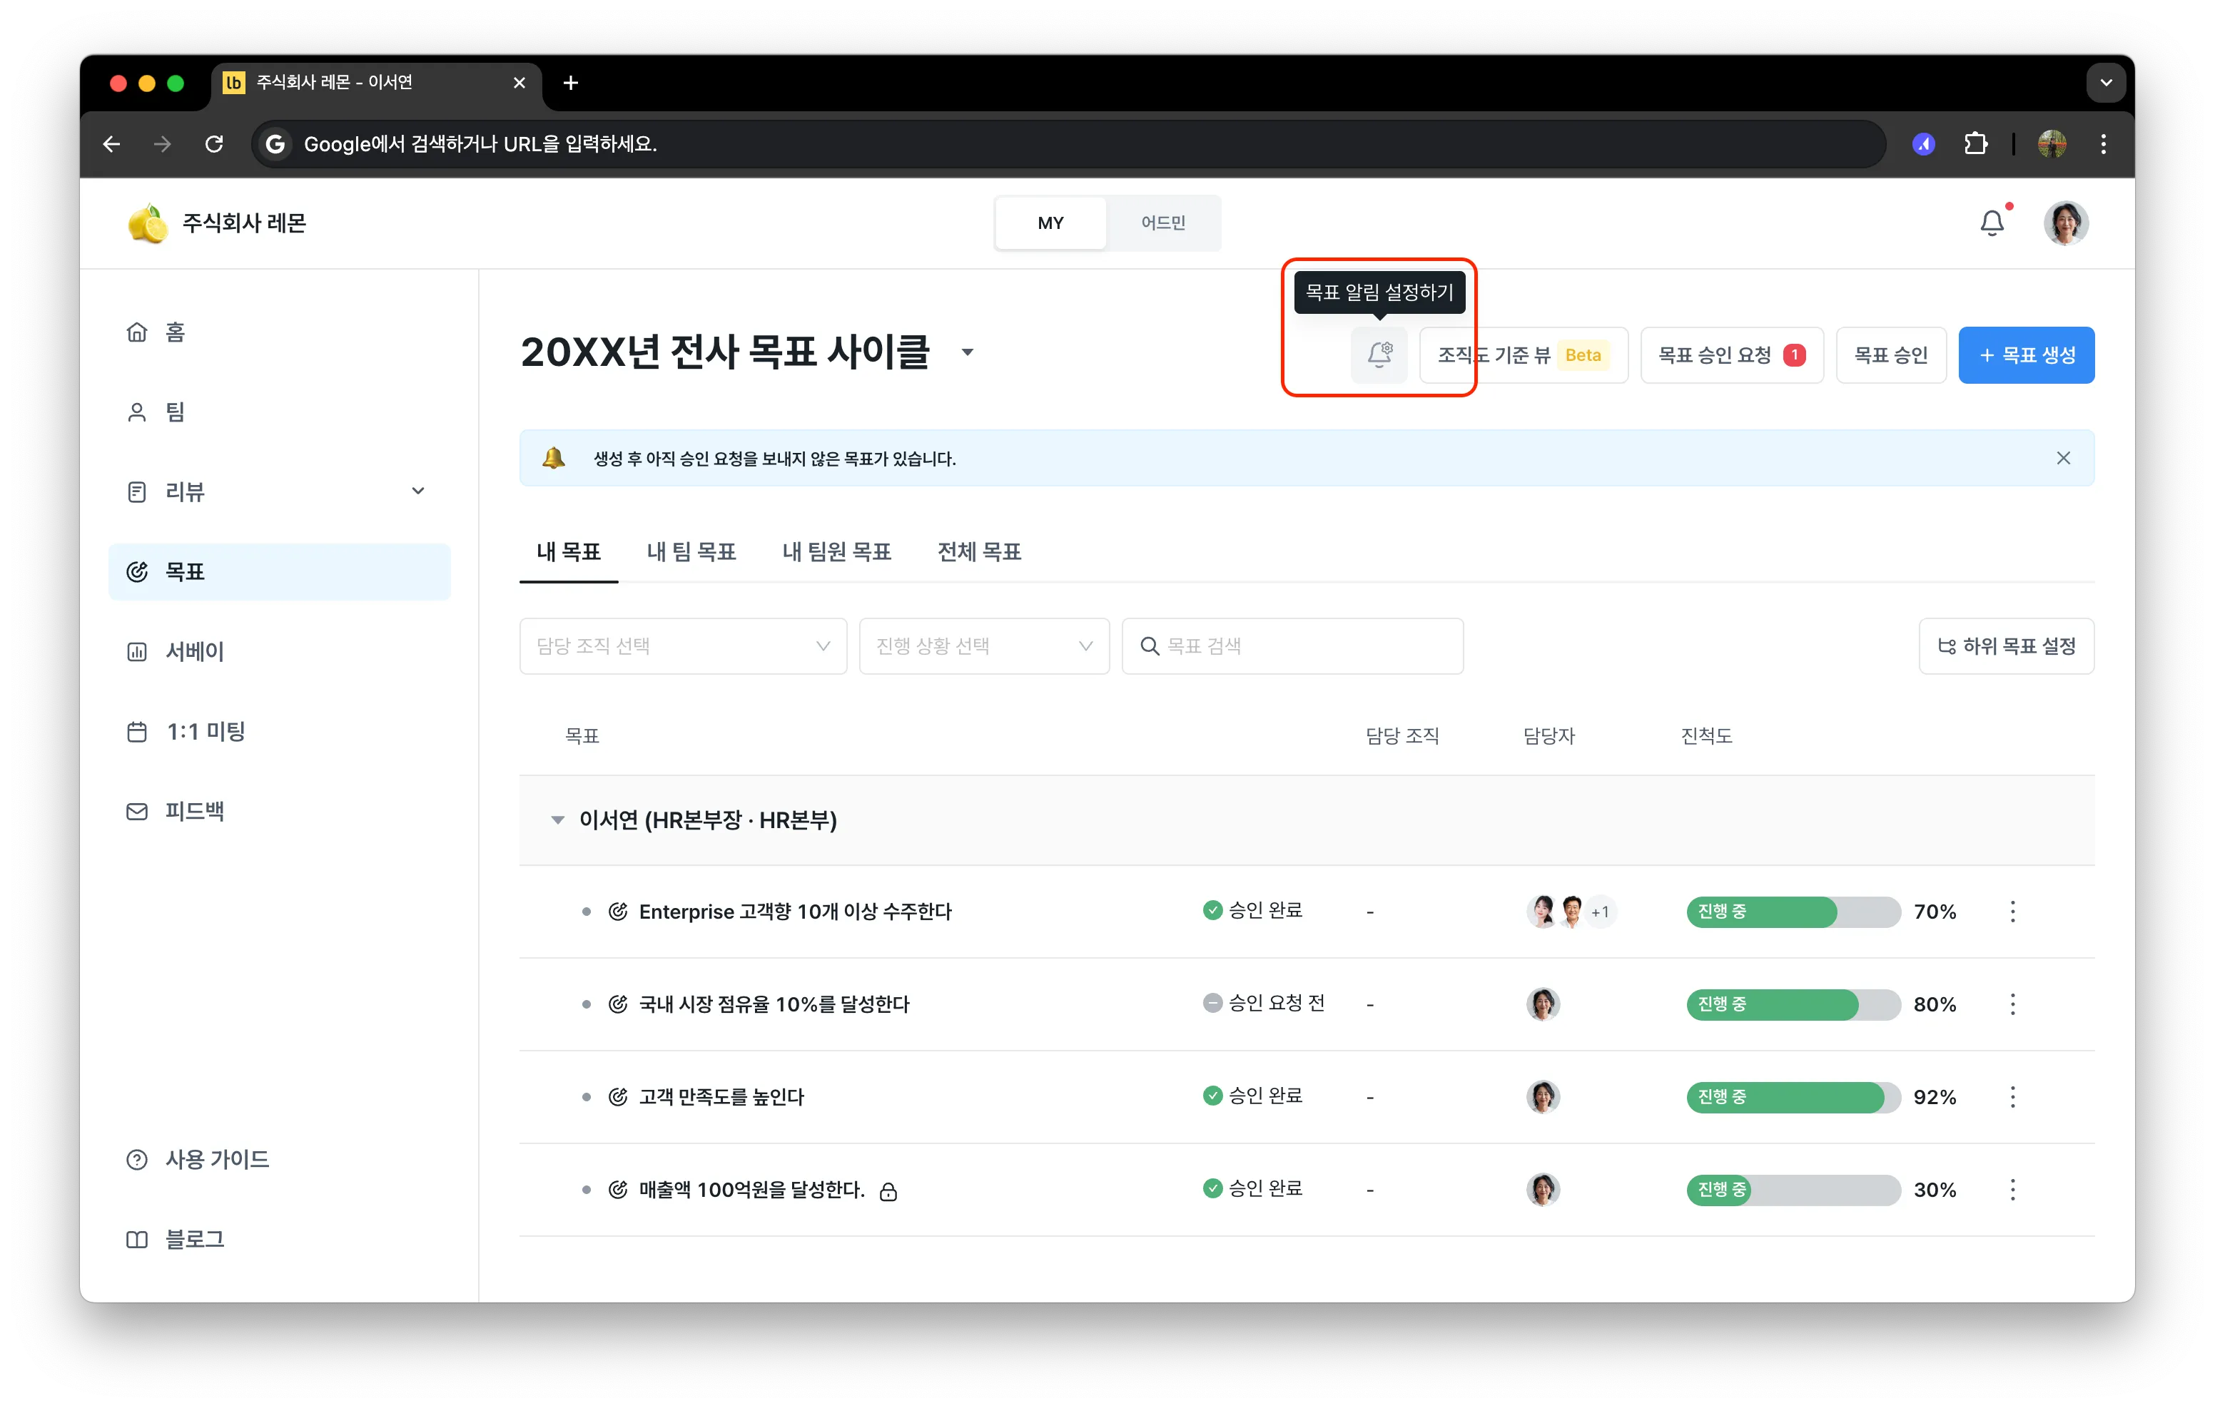Select 내 목표 tab
The width and height of the screenshot is (2215, 1408).
[567, 551]
